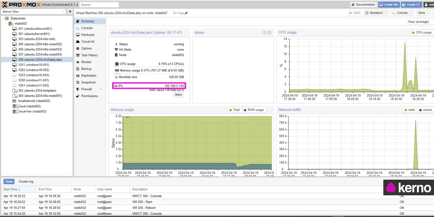Click VM icon for 201 windowsServer001
This screenshot has height=217, width=434.
point(15,29)
